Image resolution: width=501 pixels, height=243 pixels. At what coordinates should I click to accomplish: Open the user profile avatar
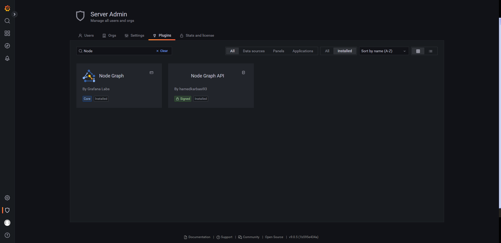pyautogui.click(x=7, y=223)
